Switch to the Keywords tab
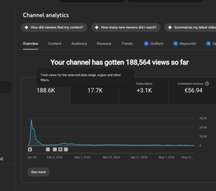The image size is (216, 191). click(x=185, y=44)
